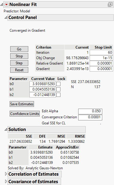Screen dimensions: 114x185
Task: Lock parameter b2 checkbox
Action: (x=58, y=95)
